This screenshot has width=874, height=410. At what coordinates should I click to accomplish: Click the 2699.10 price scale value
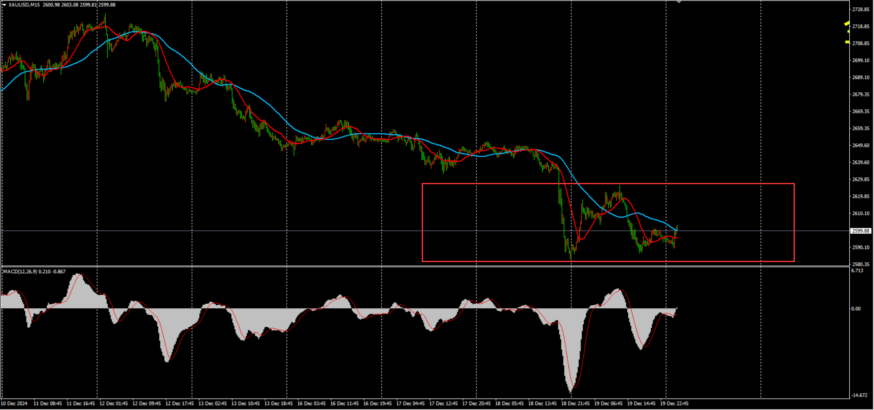pos(861,61)
